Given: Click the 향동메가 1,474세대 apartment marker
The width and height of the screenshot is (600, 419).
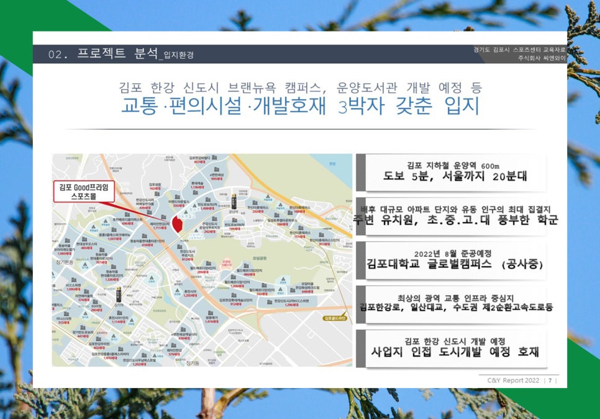Looking at the screenshot, I should point(211,317).
